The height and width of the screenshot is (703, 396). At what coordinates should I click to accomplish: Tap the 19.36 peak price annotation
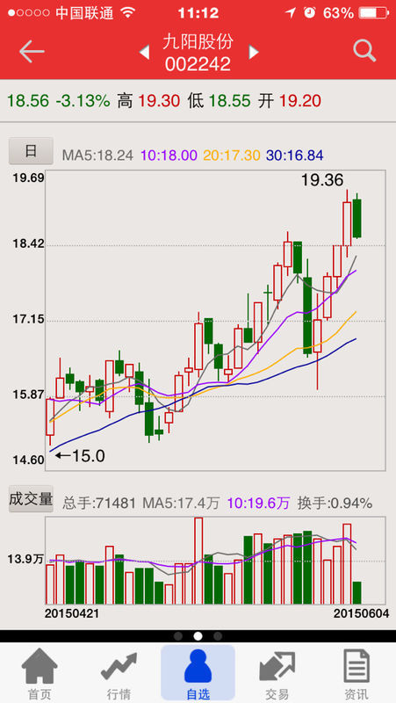coord(322,180)
